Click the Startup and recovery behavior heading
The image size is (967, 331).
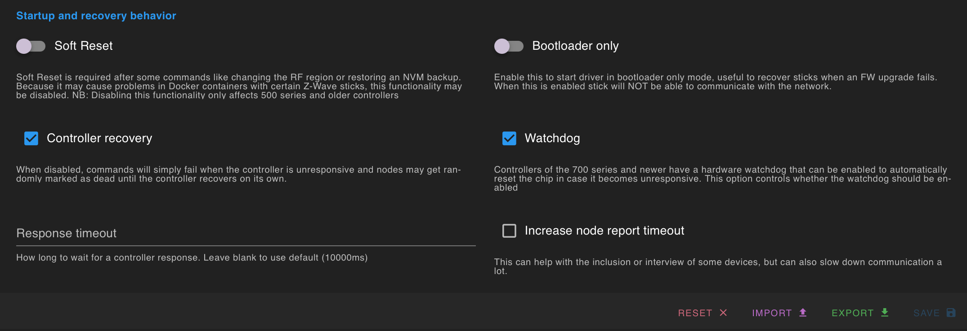[x=96, y=16]
